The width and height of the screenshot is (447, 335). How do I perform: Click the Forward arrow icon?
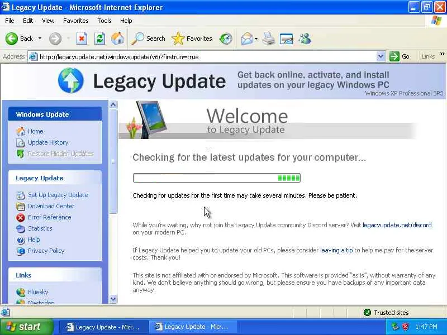(55, 39)
